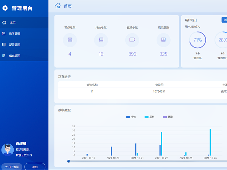Click the 用户总数7人 text
The width and height of the screenshot is (227, 170).
[193, 27]
